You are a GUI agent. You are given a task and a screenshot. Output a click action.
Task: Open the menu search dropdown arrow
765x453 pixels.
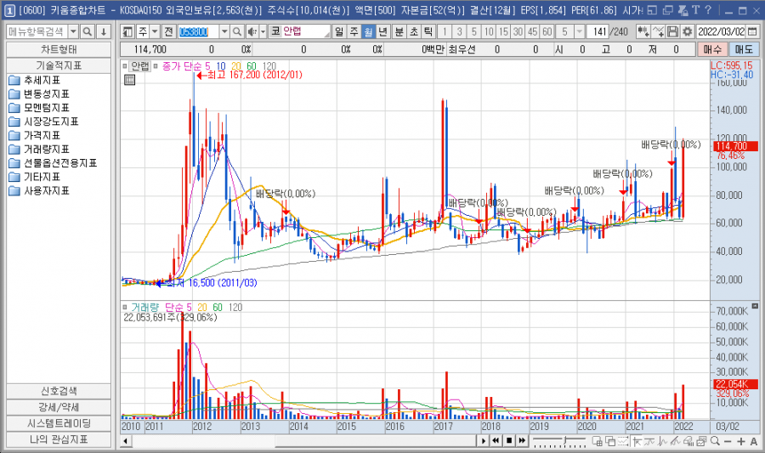73,31
